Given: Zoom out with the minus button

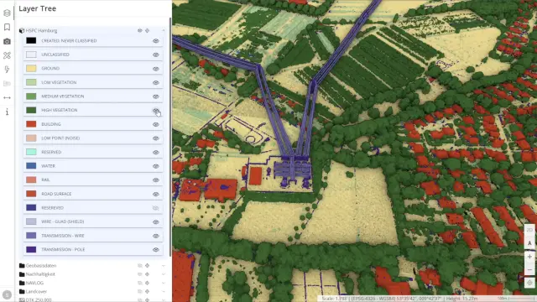Looking at the screenshot, I should pos(529,270).
